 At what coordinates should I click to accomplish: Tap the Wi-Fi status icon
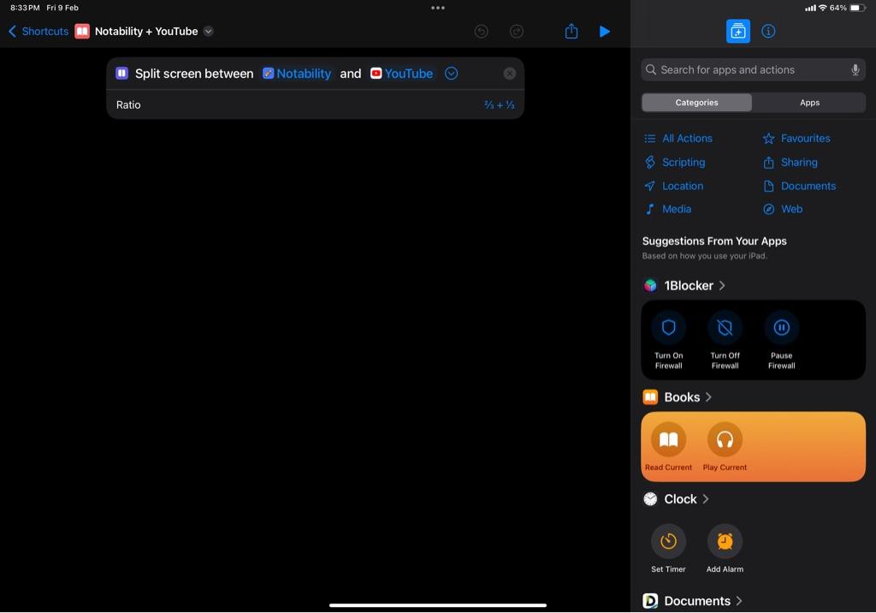click(x=822, y=8)
